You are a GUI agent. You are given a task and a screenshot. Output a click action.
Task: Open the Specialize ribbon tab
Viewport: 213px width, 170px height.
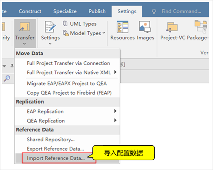pos(65,11)
